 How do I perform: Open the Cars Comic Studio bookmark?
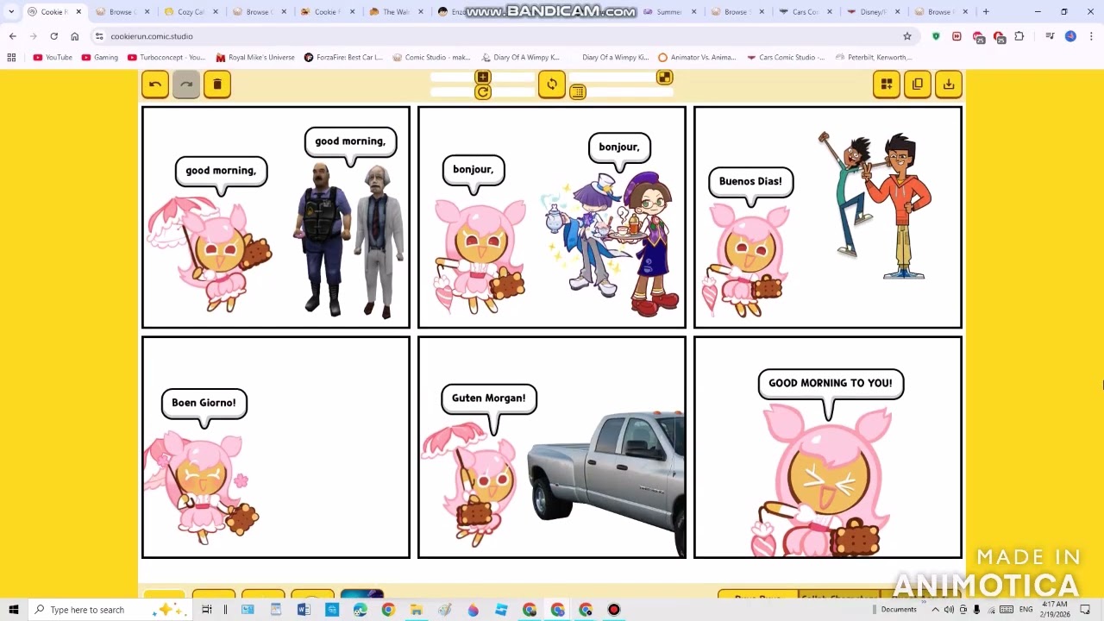[x=786, y=57]
